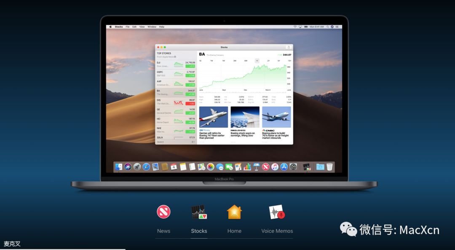Select NKE Nike watchlist row
Image resolution: width=455 pixels, height=250 pixels.
pyautogui.click(x=176, y=130)
